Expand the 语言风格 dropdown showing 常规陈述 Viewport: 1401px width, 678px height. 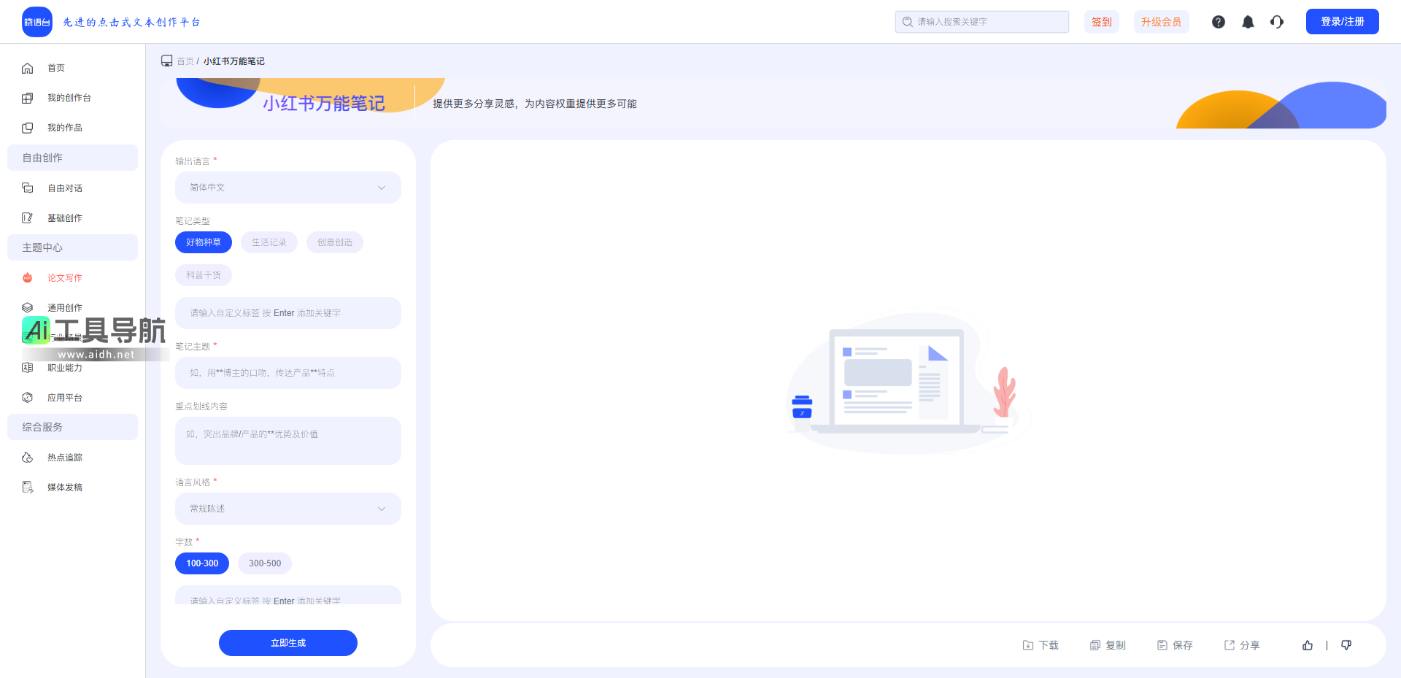pyautogui.click(x=287, y=509)
